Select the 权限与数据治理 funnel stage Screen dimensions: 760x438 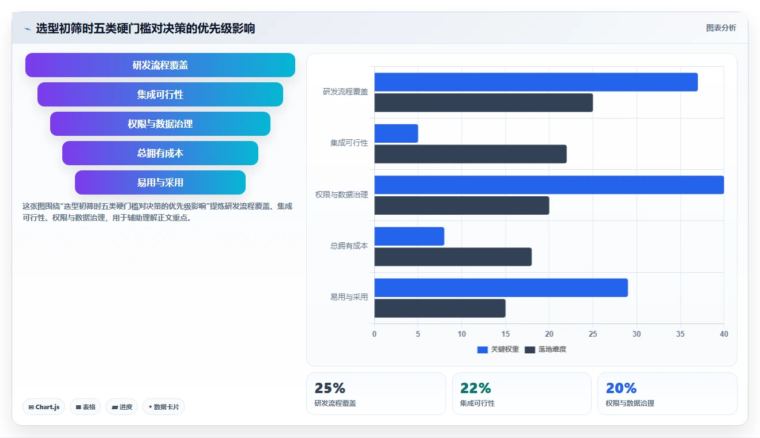click(x=160, y=124)
